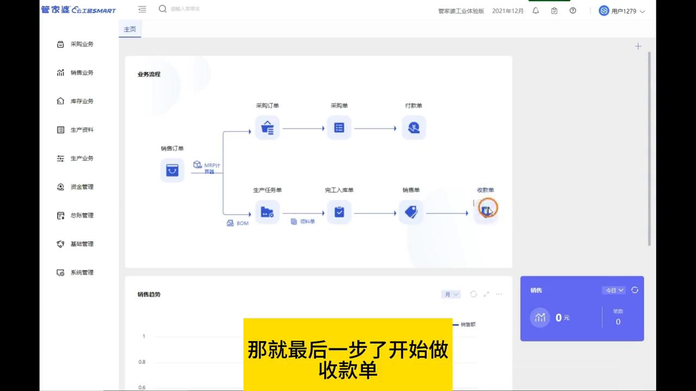Switch to the 主页 tab
Image resolution: width=696 pixels, height=391 pixels.
(x=129, y=29)
